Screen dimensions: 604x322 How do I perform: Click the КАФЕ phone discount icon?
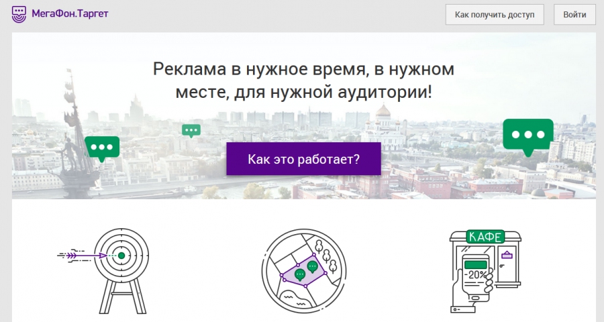[x=485, y=271]
